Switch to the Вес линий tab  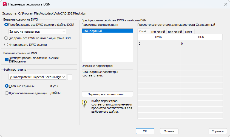point(175,32)
